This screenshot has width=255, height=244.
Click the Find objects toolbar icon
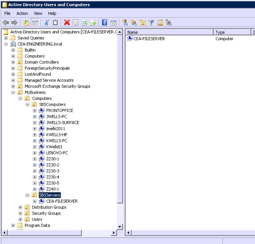pos(160,23)
